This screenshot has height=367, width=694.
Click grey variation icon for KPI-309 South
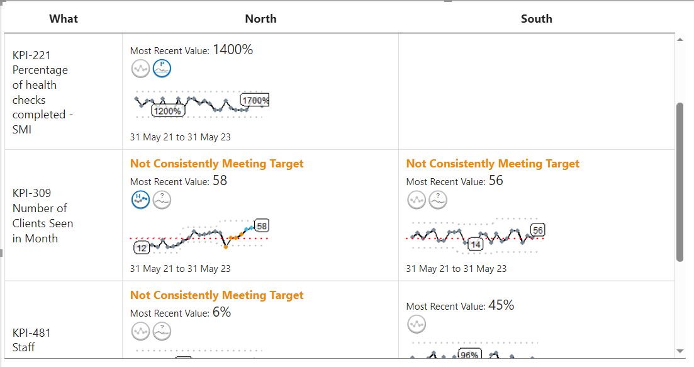click(x=417, y=200)
